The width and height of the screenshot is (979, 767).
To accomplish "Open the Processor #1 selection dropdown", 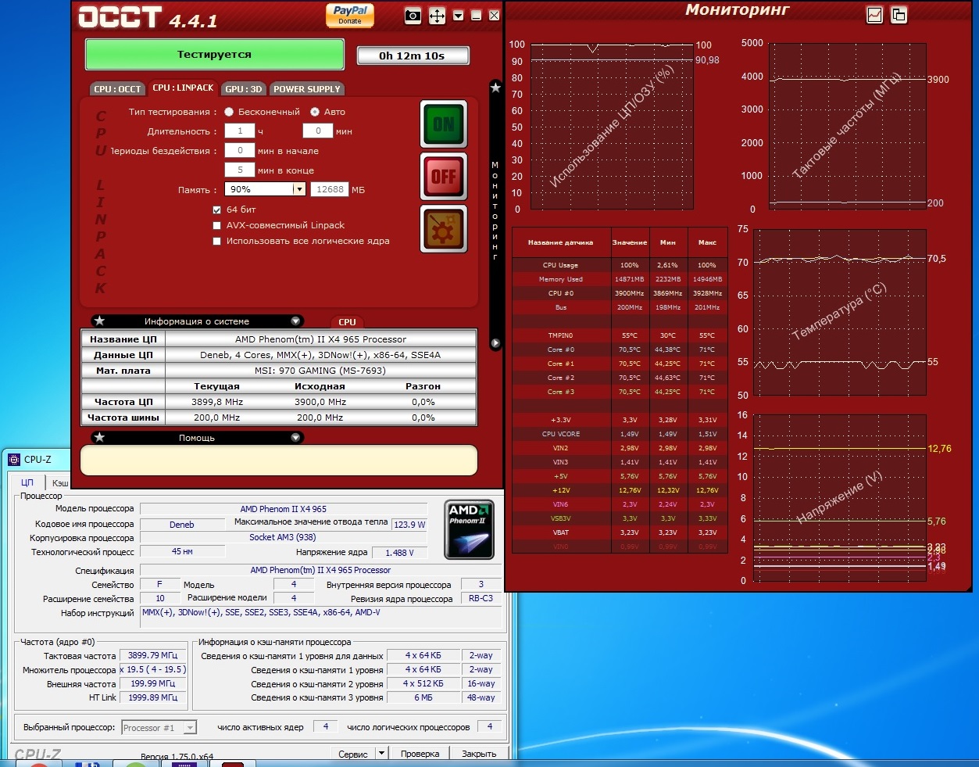I will [x=190, y=728].
